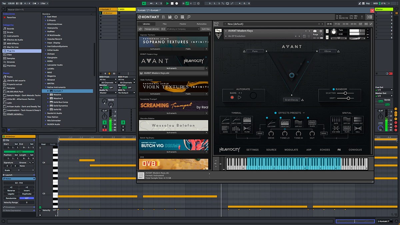Click the Tap tempo button

coord(3,3)
